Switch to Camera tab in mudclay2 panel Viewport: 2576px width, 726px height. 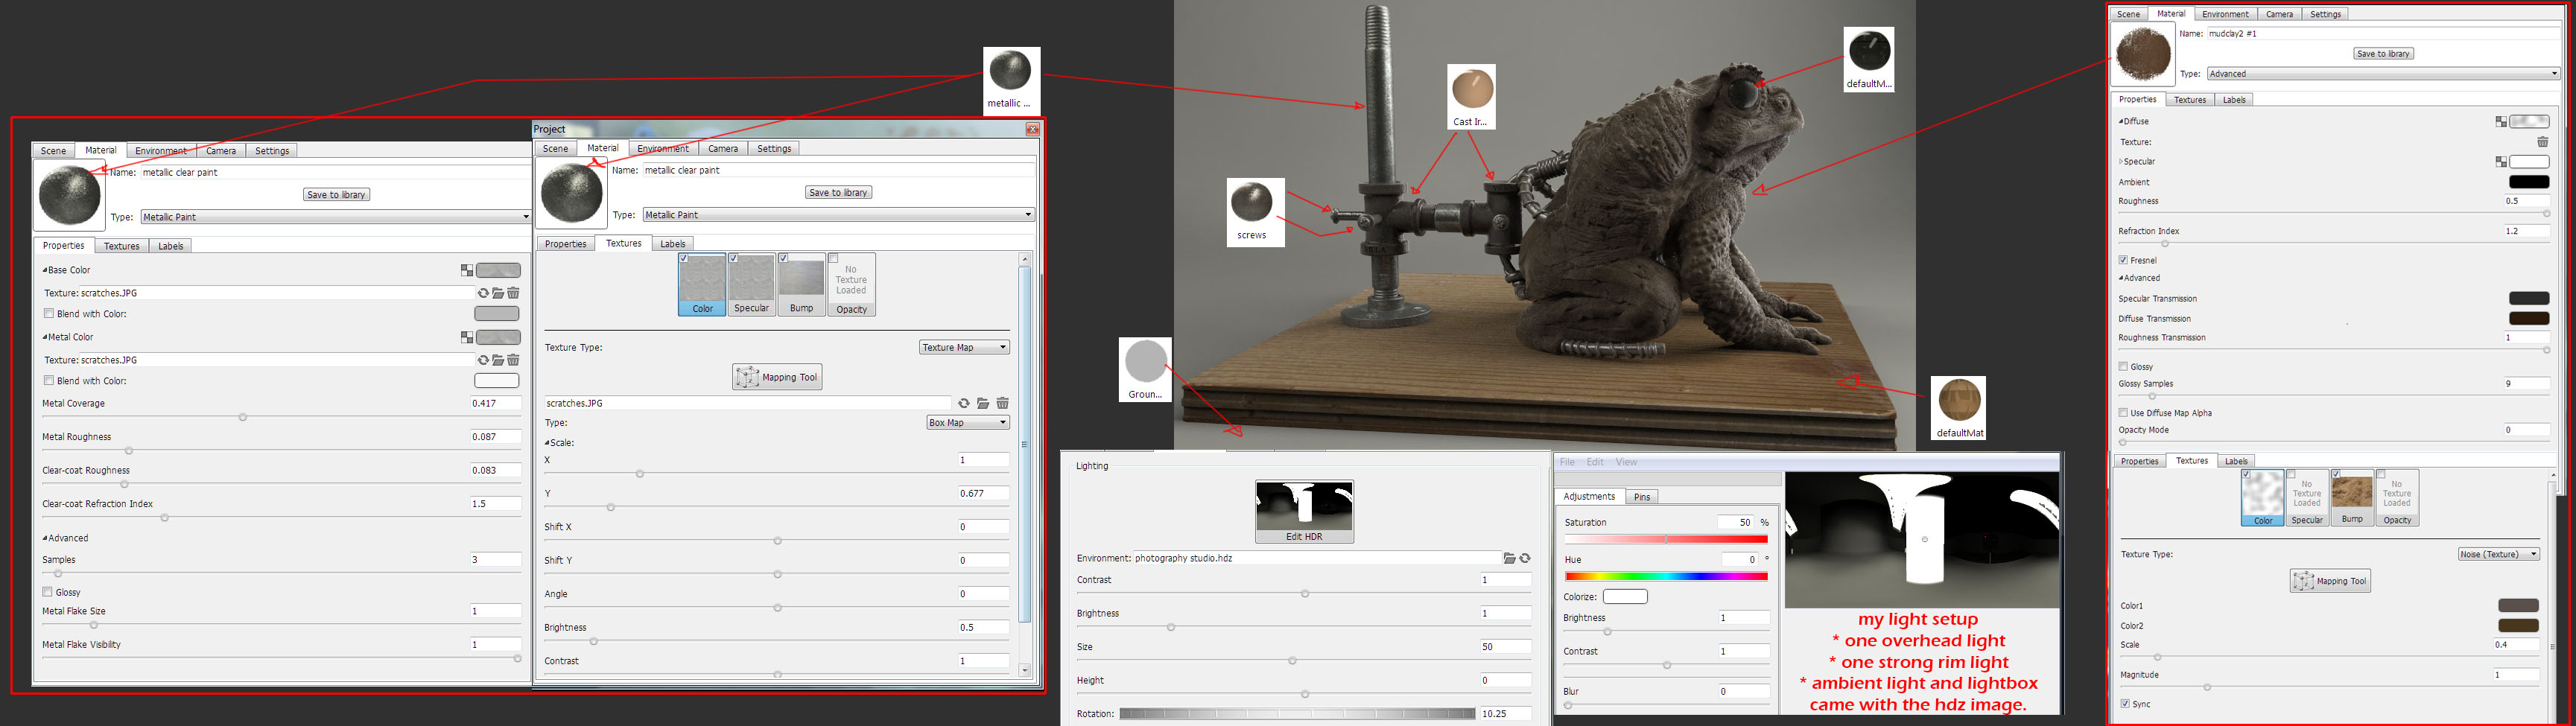point(2279,14)
